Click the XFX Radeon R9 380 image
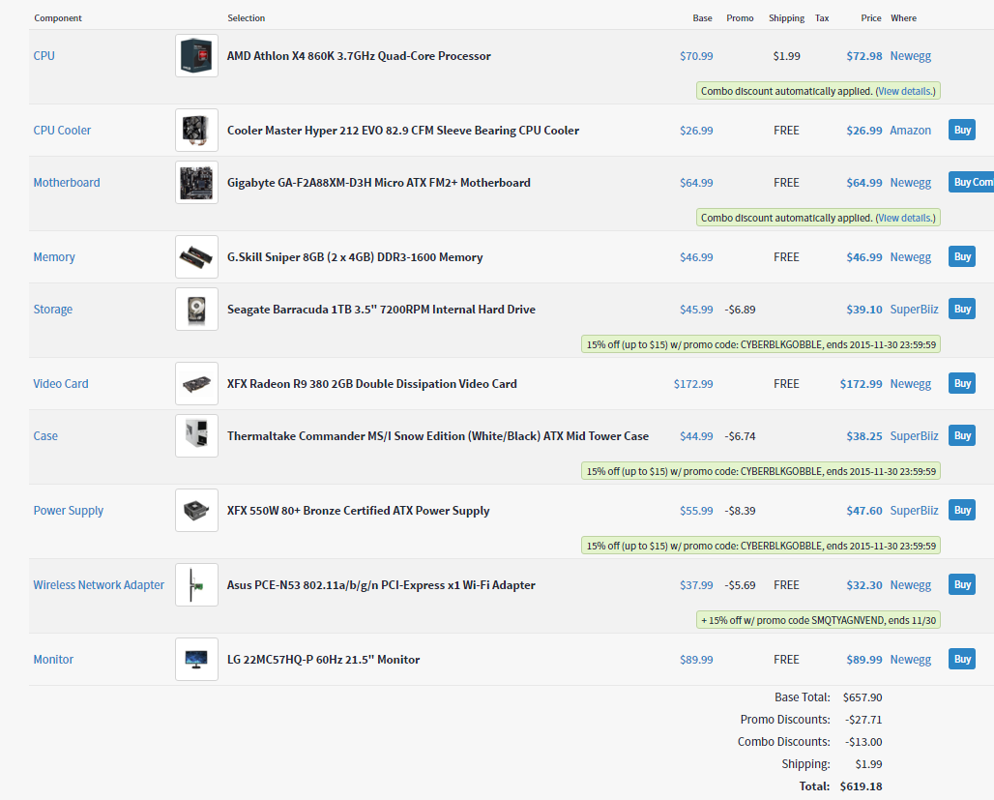 196,383
